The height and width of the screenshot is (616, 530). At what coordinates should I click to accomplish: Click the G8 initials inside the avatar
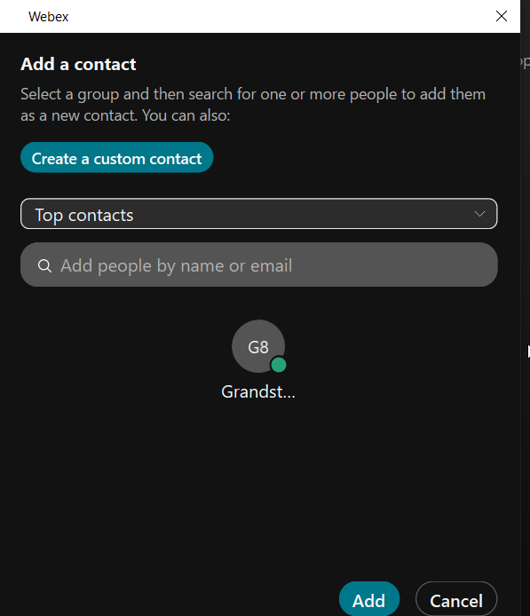click(258, 347)
